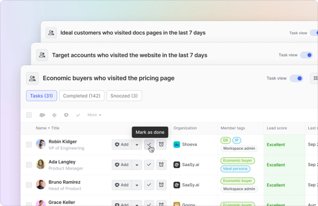Click Ada Langley's avatar
Screen dimensions: 318x206
tap(41, 164)
